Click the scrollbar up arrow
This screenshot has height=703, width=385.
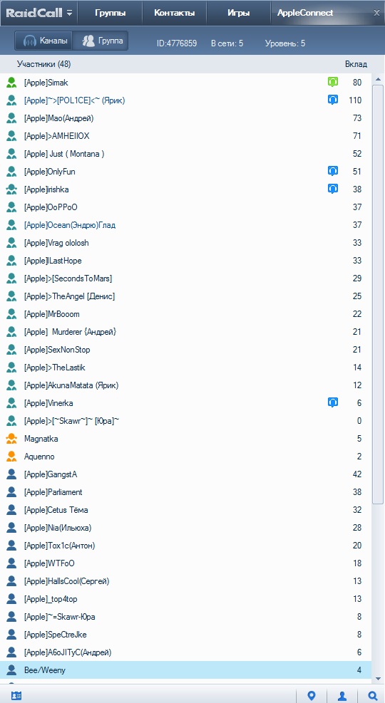point(378,80)
